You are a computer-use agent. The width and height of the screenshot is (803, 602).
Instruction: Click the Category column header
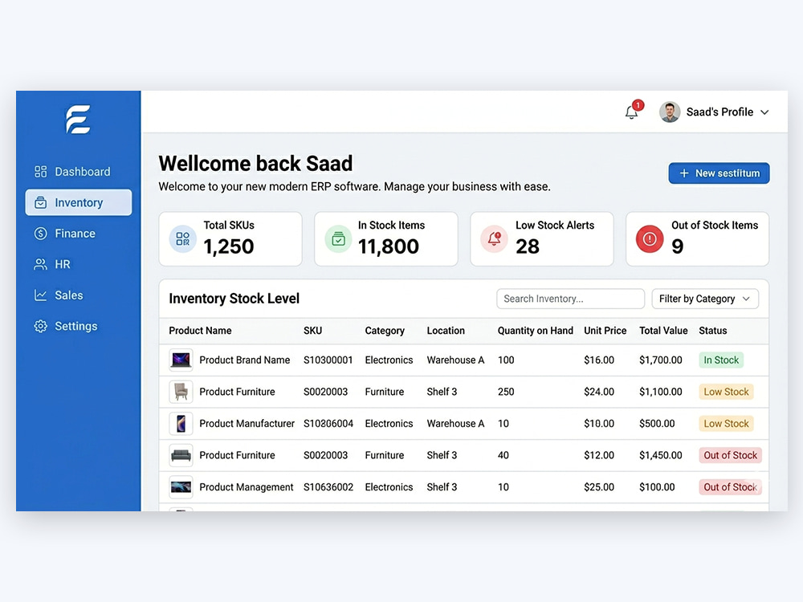[x=385, y=331]
